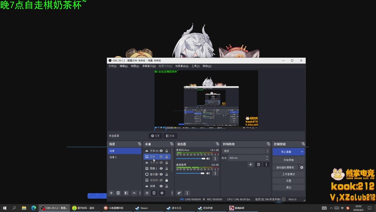Adjust 麦克风/Aux volume slider

191,159
